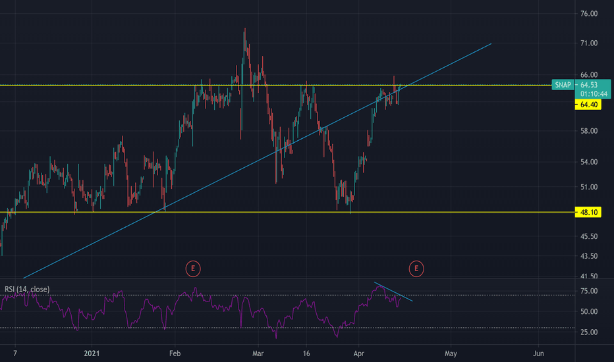
Task: Click the 76.00 price axis value
Action: pos(589,14)
